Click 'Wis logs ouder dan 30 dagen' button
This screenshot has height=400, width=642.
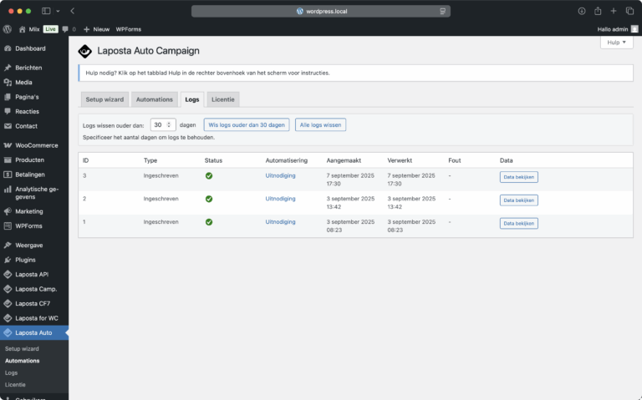click(247, 124)
